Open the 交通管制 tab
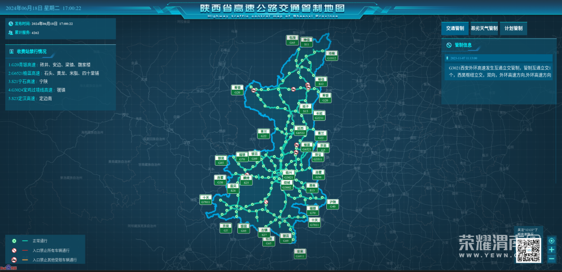Image resolution: width=562 pixels, height=272 pixels. (455, 29)
